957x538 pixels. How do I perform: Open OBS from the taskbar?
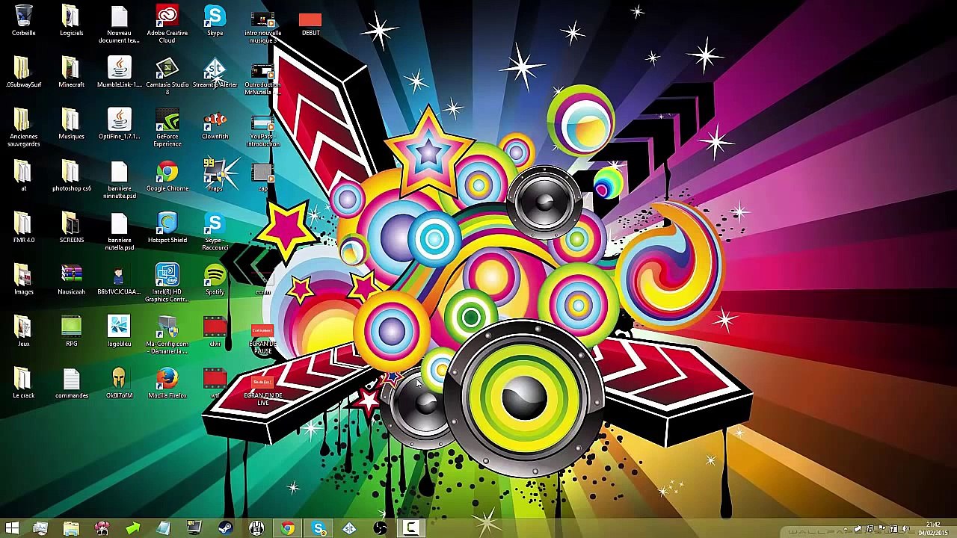click(x=381, y=529)
